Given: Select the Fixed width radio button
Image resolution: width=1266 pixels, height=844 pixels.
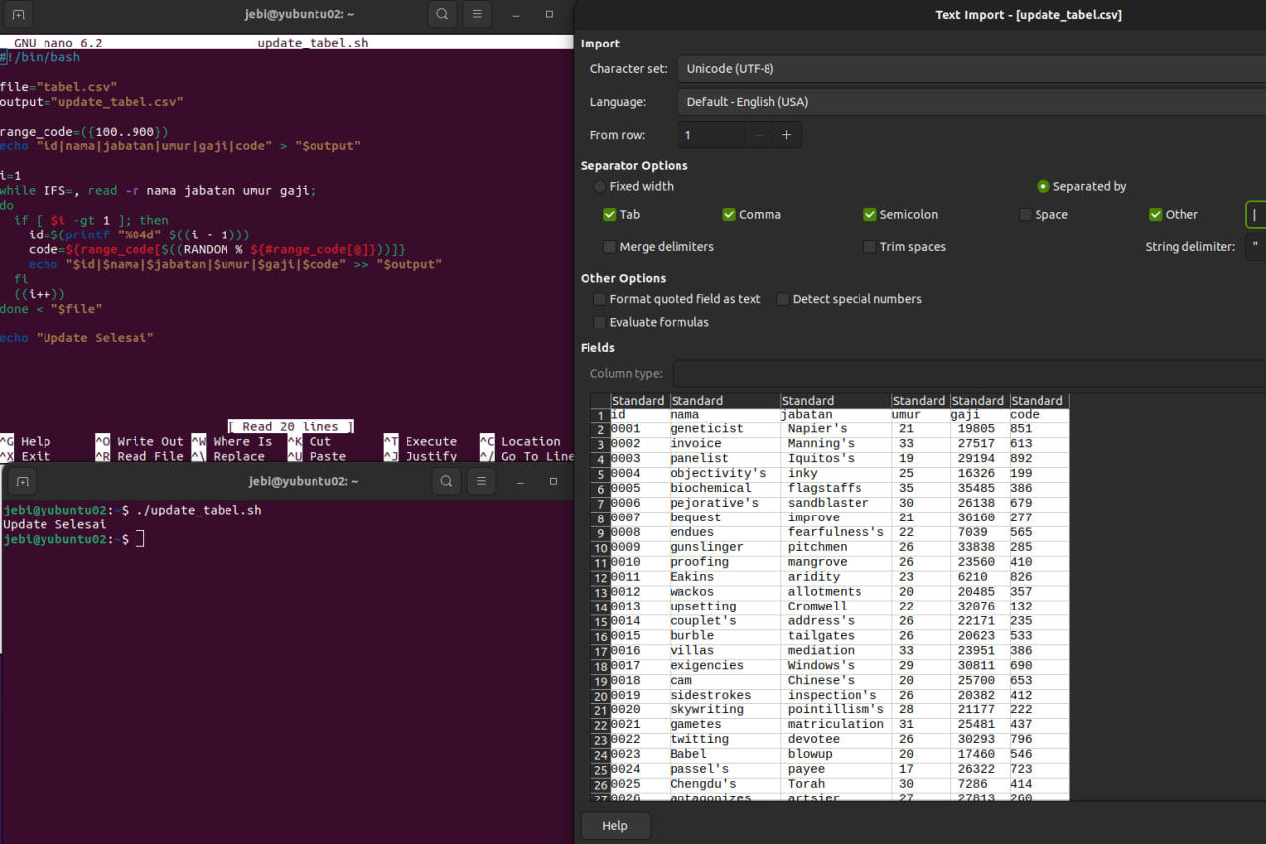Looking at the screenshot, I should pyautogui.click(x=600, y=187).
